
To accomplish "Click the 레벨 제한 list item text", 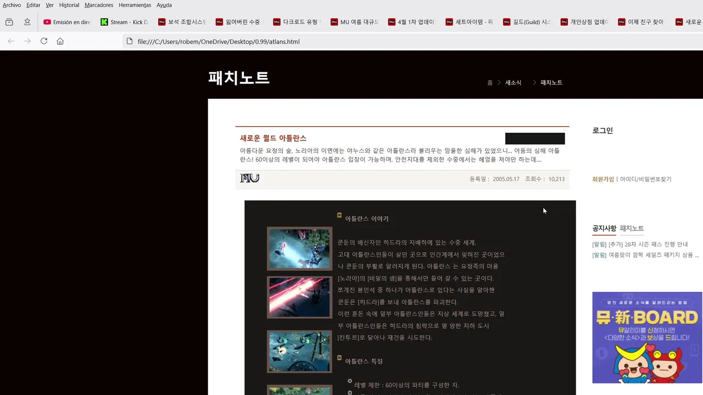I will 406,385.
